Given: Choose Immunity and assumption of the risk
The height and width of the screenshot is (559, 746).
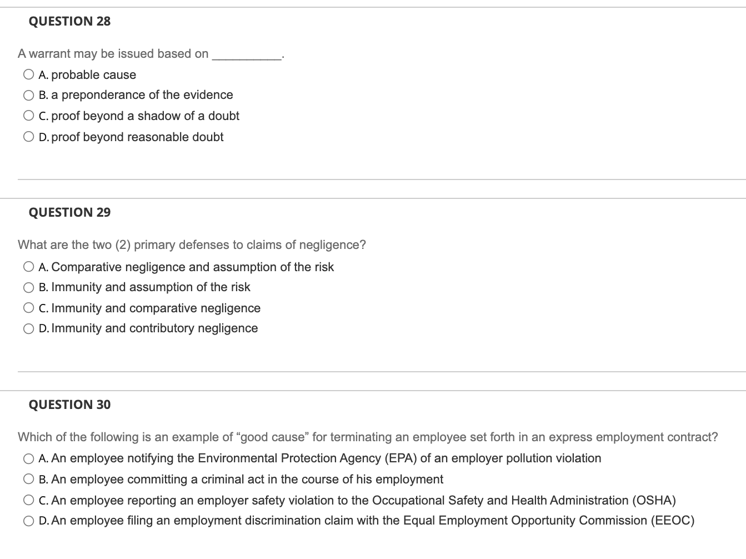Looking at the screenshot, I should tap(28, 287).
